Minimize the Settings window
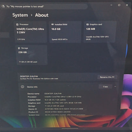Viewport: 132px width, 132px height. point(111,5)
